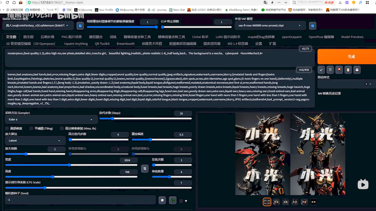376x211 pixels.
Task: Enable the Hires. fix checkbox
Action: [62, 128]
